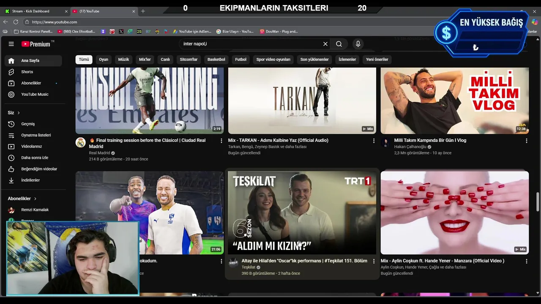541x304 pixels.
Task: Open the three-dot menu for the Milli Takım vlog
Action: [526, 141]
